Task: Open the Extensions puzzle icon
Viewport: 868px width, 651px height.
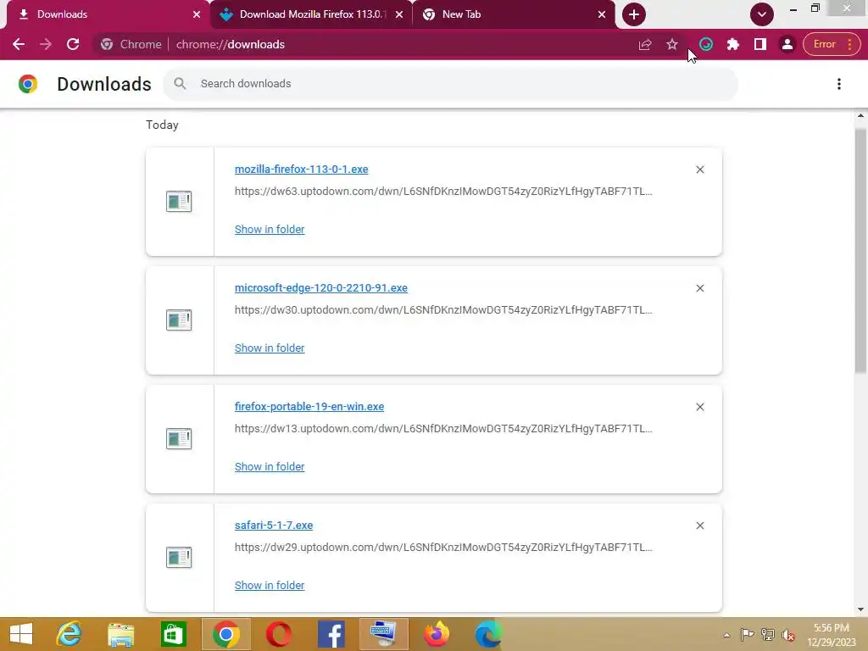Action: [x=733, y=44]
